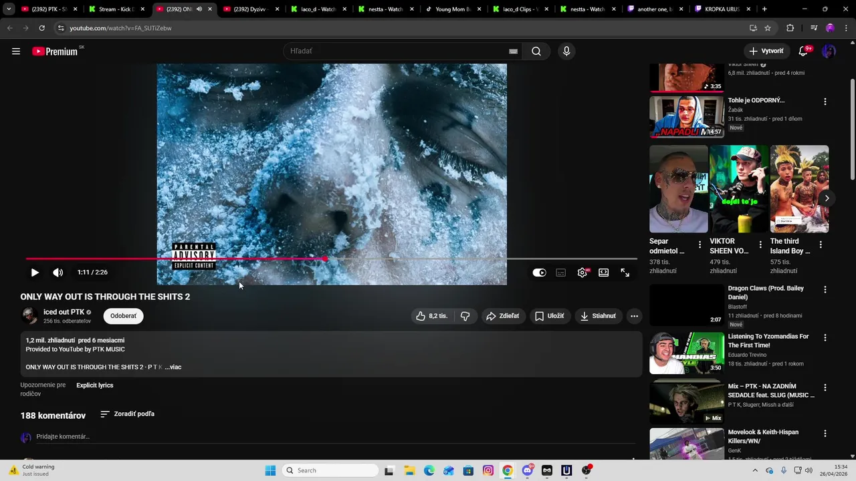Expand description with ...viac
This screenshot has width=856, height=481.
click(x=173, y=367)
